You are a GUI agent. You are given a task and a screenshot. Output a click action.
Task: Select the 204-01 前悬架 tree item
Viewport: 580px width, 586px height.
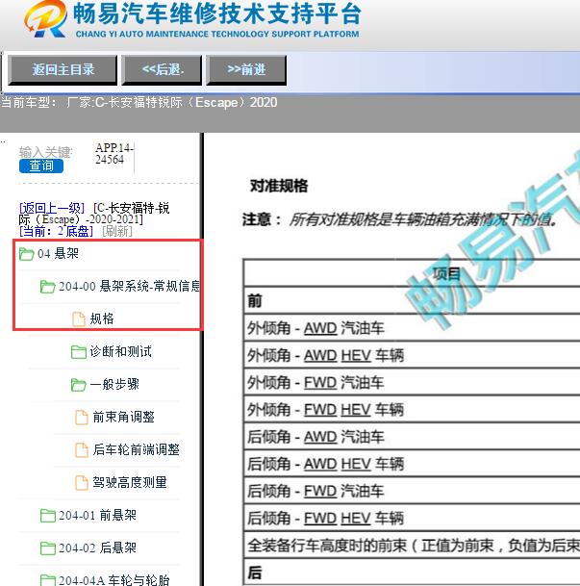point(97,516)
